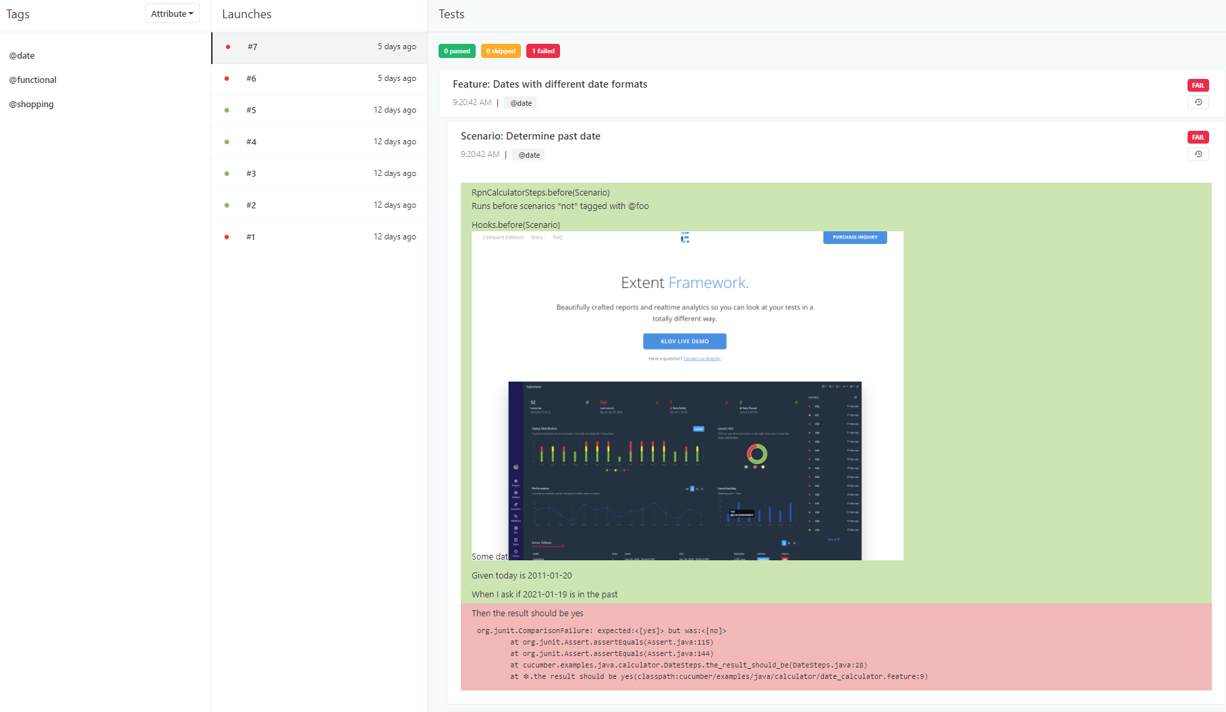Screen dimensions: 1226x712
Task: Click the Launches panel heading
Action: (x=247, y=14)
